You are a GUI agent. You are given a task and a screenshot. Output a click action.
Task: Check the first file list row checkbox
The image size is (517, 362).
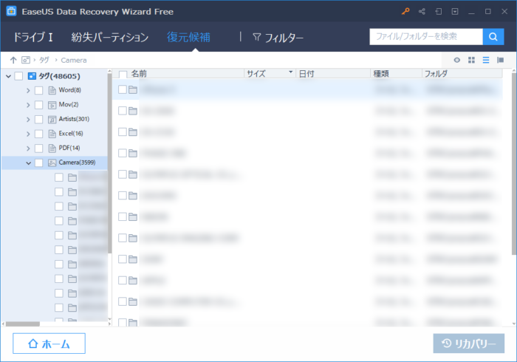click(123, 89)
